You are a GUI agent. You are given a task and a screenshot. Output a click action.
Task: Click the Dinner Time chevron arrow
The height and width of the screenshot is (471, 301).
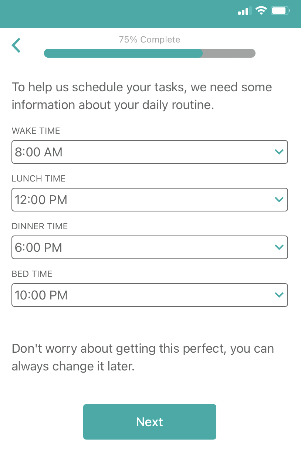[279, 247]
